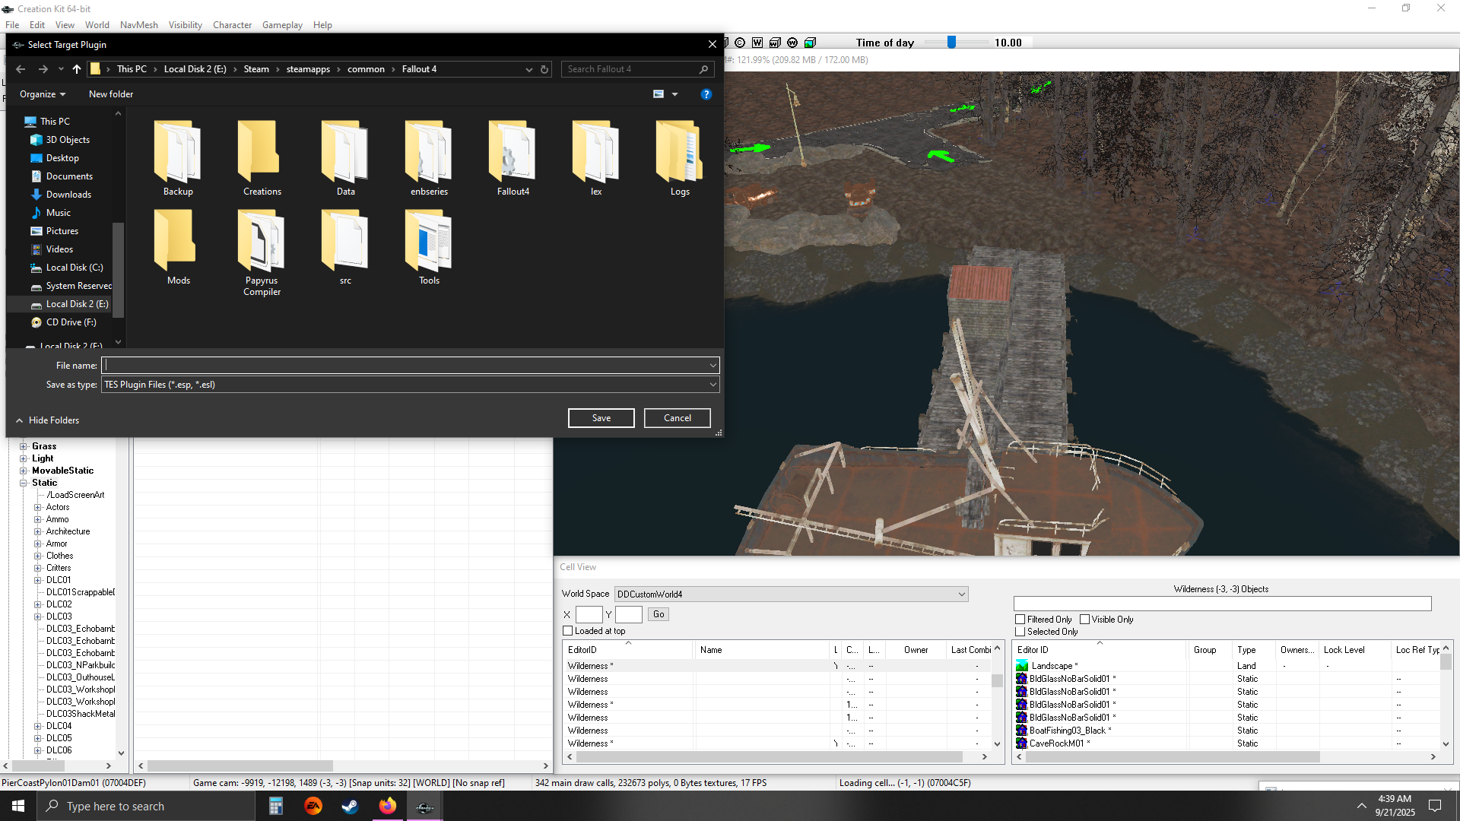Open the lex folder
This screenshot has height=821, width=1460.
(596, 159)
